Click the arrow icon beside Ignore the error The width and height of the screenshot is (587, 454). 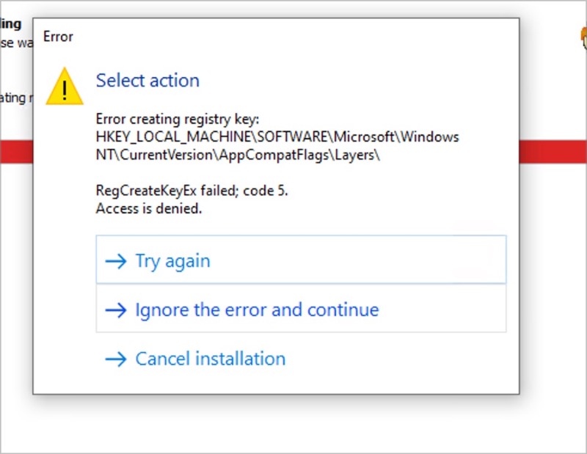click(116, 310)
